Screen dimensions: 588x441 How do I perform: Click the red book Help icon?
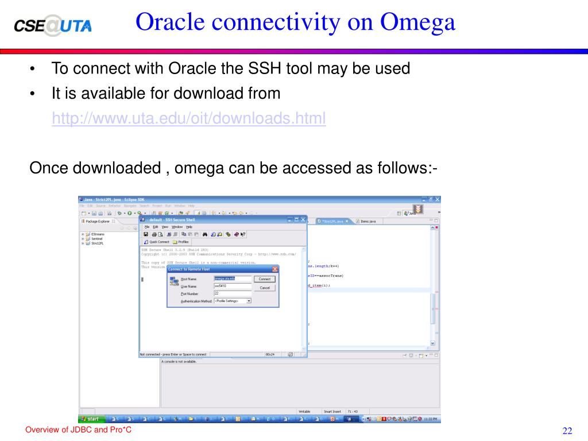click(x=237, y=234)
